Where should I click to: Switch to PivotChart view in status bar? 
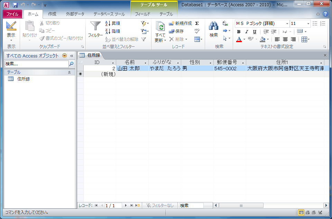point(314,212)
